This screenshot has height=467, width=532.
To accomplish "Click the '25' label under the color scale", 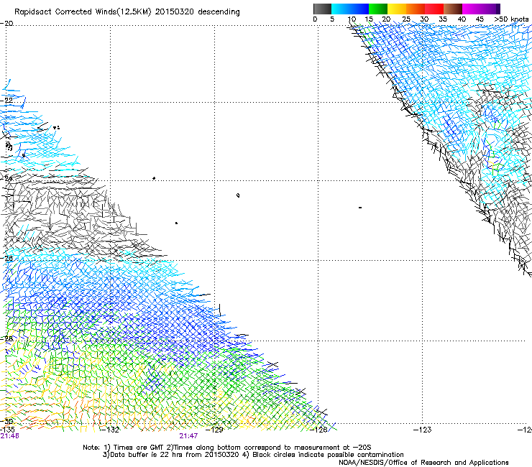I will click(x=406, y=19).
